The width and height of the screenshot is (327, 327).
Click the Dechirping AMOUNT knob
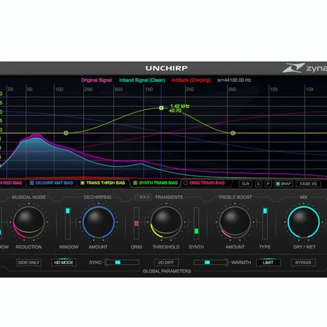click(99, 222)
